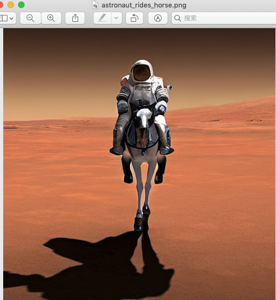
Task: Click the dark shadow on the sand
Action: 92,268
